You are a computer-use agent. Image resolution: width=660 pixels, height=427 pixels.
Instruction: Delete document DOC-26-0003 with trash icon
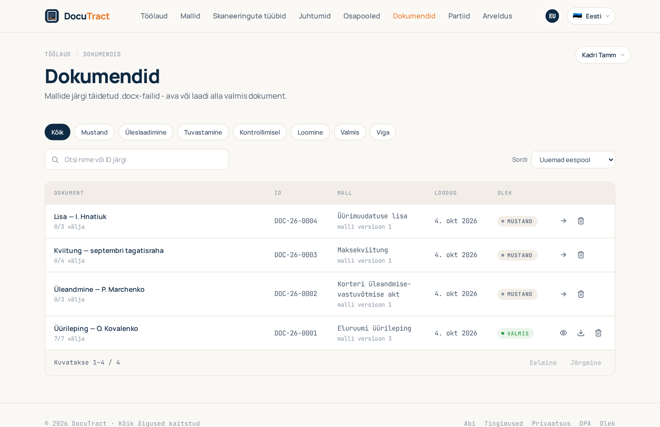[x=581, y=255]
